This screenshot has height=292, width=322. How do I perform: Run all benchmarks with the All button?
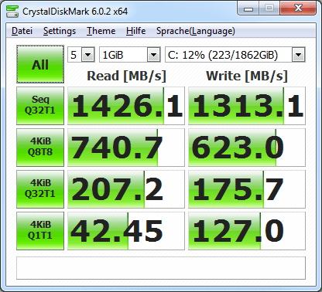pyautogui.click(x=40, y=64)
